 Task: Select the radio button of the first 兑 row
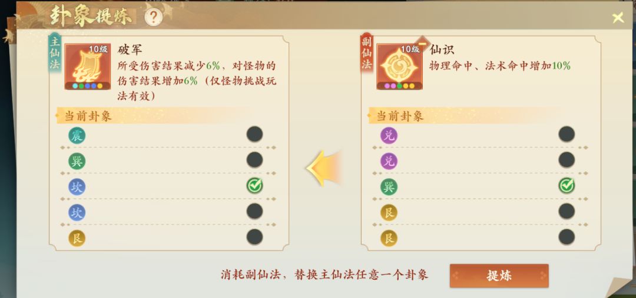click(x=567, y=134)
